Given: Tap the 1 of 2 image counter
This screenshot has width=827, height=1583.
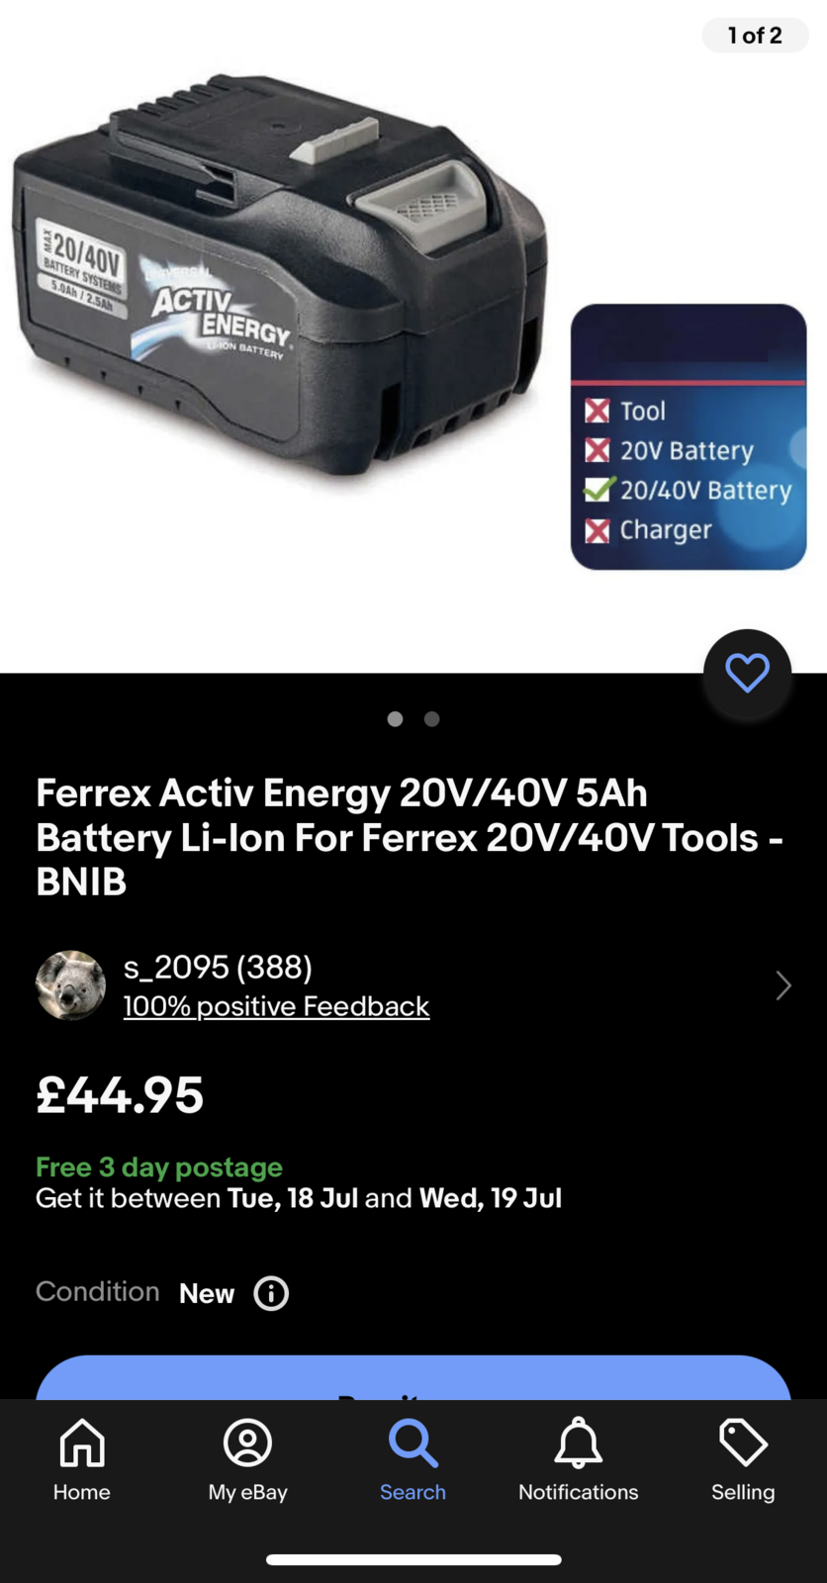Looking at the screenshot, I should (755, 36).
